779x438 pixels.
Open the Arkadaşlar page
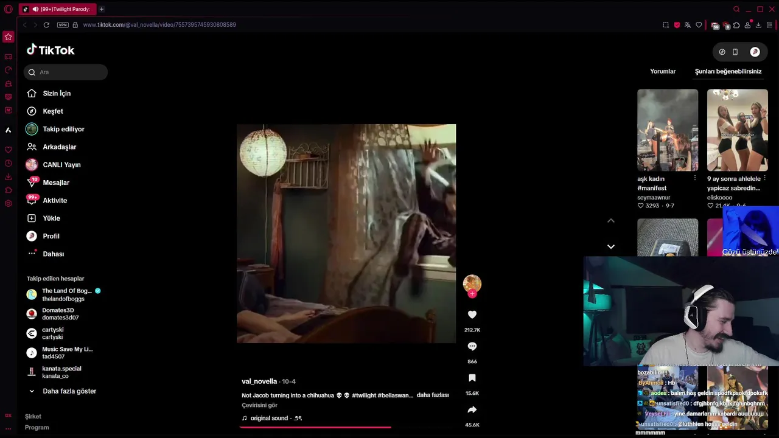click(51, 147)
